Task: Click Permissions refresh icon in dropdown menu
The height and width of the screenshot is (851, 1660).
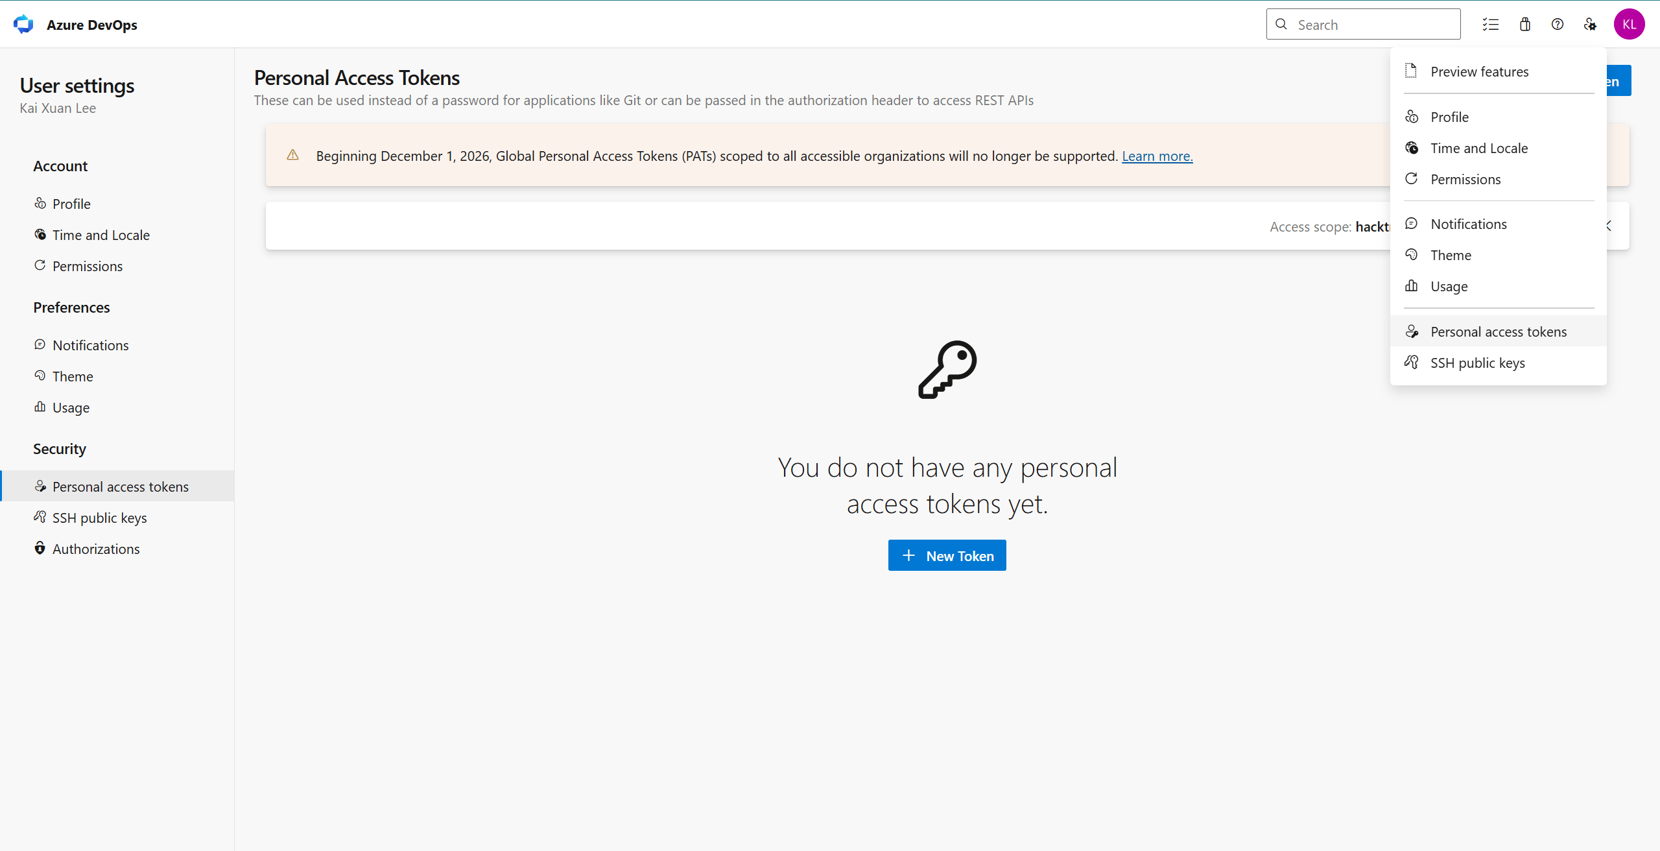Action: pyautogui.click(x=1411, y=178)
